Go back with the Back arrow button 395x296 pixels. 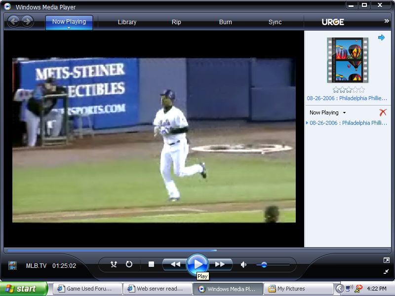pyautogui.click(x=14, y=21)
